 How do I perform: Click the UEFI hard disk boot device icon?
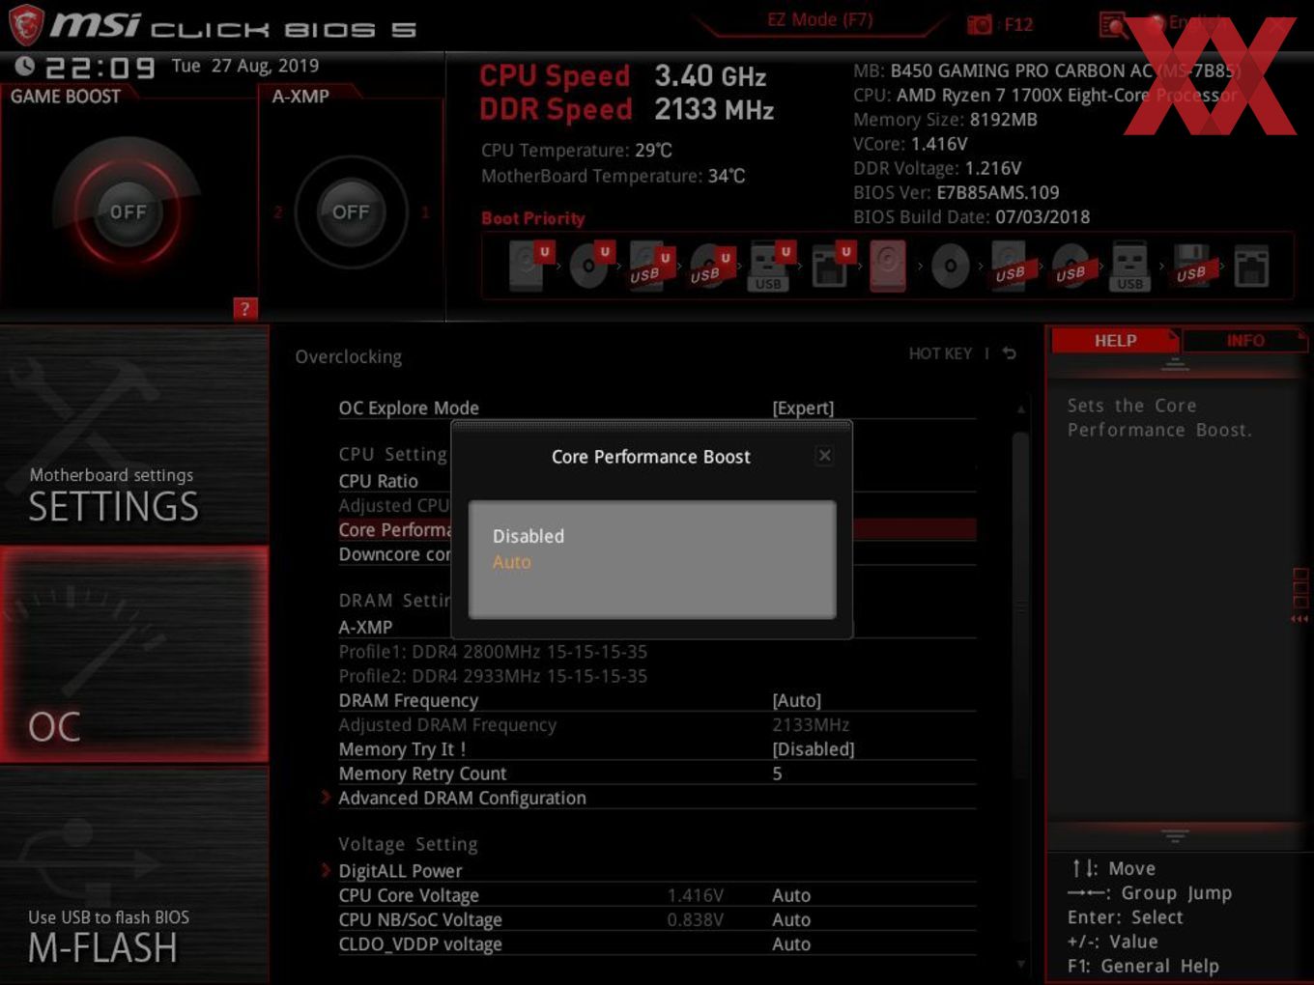528,266
